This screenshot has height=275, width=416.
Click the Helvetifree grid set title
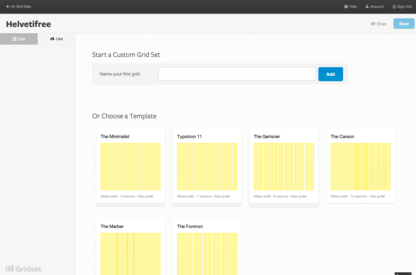29,24
